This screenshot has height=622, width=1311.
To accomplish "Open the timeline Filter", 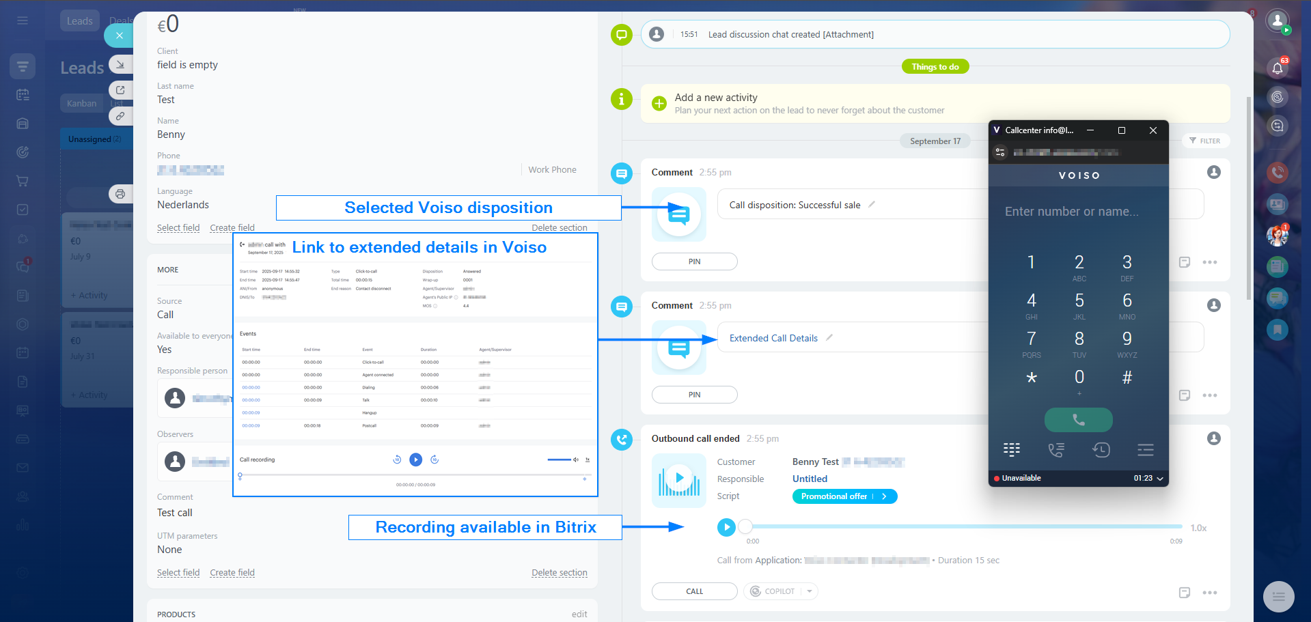I will click(x=1205, y=141).
